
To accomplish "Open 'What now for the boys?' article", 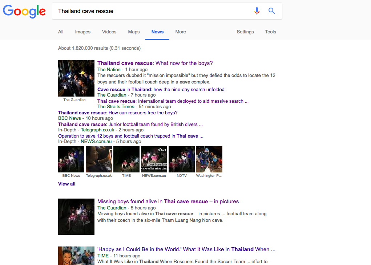I will click(155, 63).
